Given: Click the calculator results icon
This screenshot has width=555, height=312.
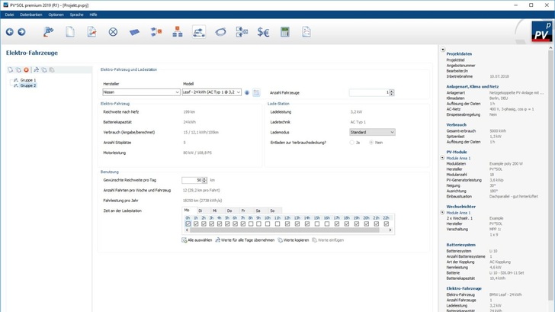Looking at the screenshot, I should pos(284,32).
